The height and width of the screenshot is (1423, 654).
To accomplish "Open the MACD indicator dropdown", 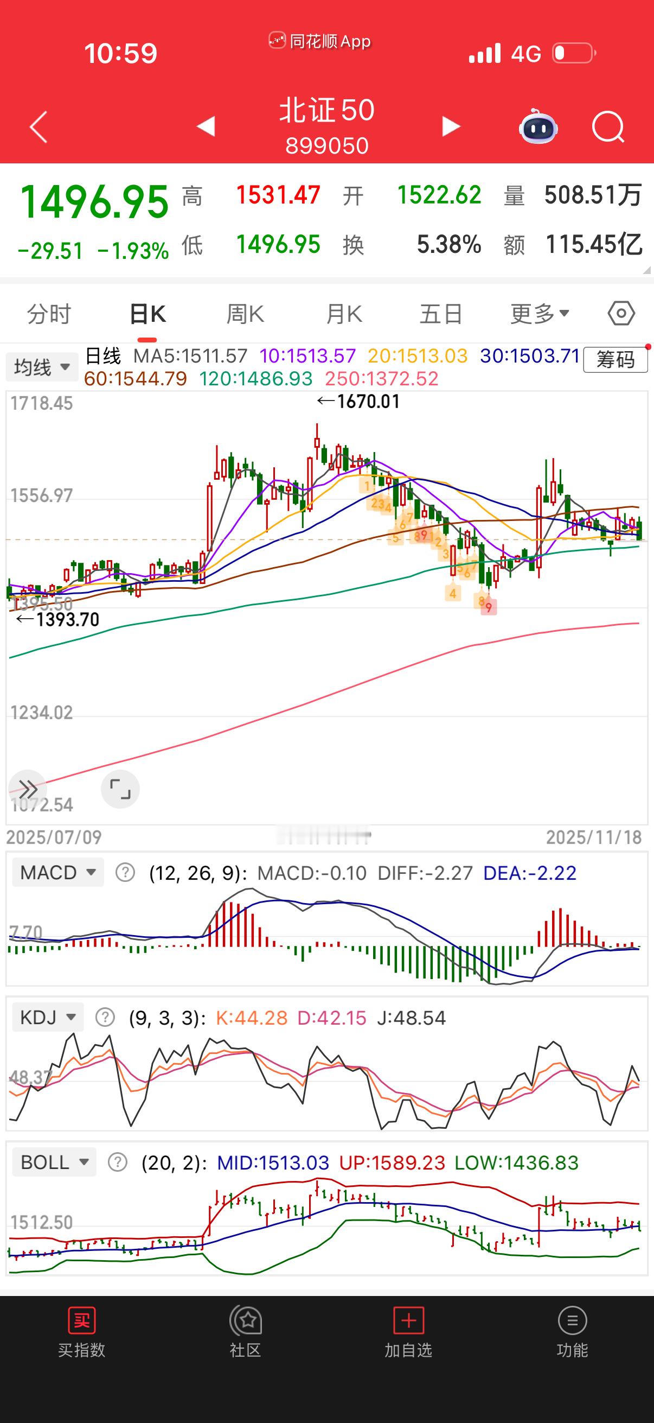I will (x=58, y=872).
